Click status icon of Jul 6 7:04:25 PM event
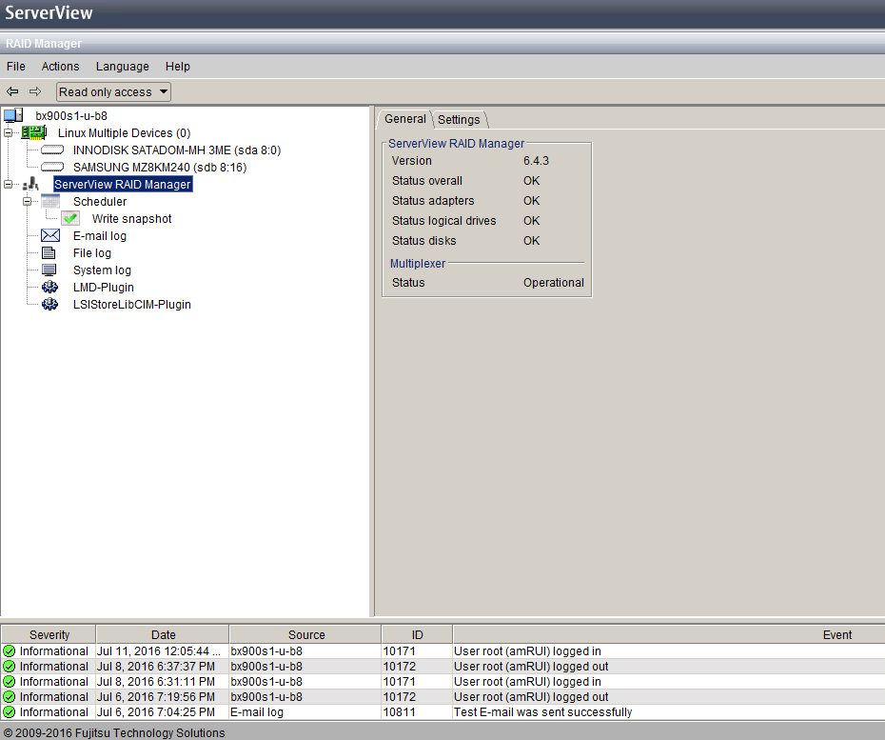The width and height of the screenshot is (885, 740). pos(9,712)
